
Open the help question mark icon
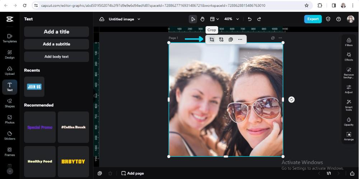pyautogui.click(x=339, y=19)
